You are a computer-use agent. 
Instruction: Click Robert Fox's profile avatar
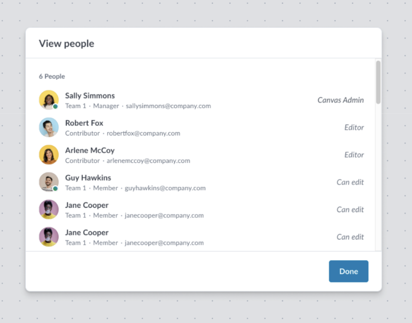(48, 128)
